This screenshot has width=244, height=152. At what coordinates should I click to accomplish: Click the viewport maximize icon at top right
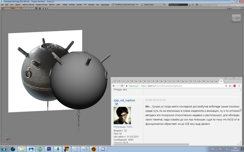(242, 8)
